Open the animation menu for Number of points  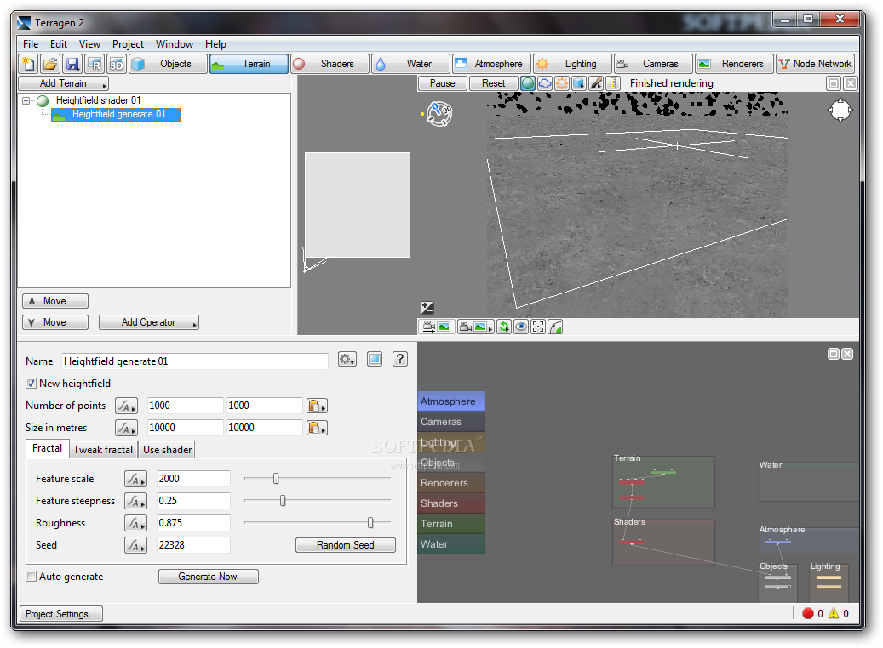(126, 406)
